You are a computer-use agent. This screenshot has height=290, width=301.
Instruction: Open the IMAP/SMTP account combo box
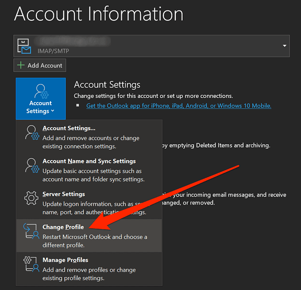coord(150,46)
